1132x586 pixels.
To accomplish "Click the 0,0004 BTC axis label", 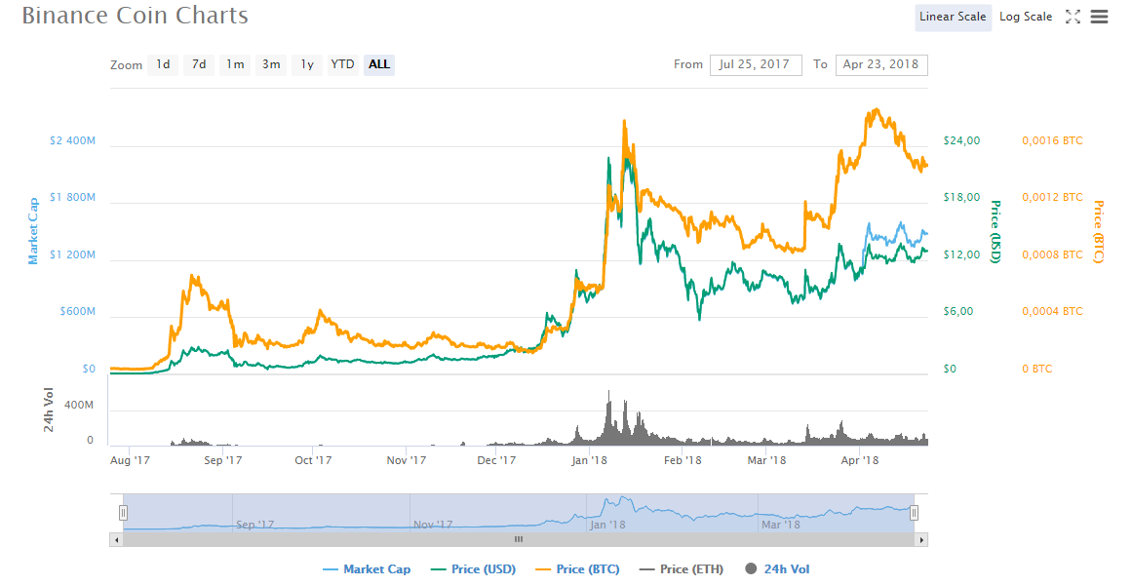I will (x=1052, y=312).
